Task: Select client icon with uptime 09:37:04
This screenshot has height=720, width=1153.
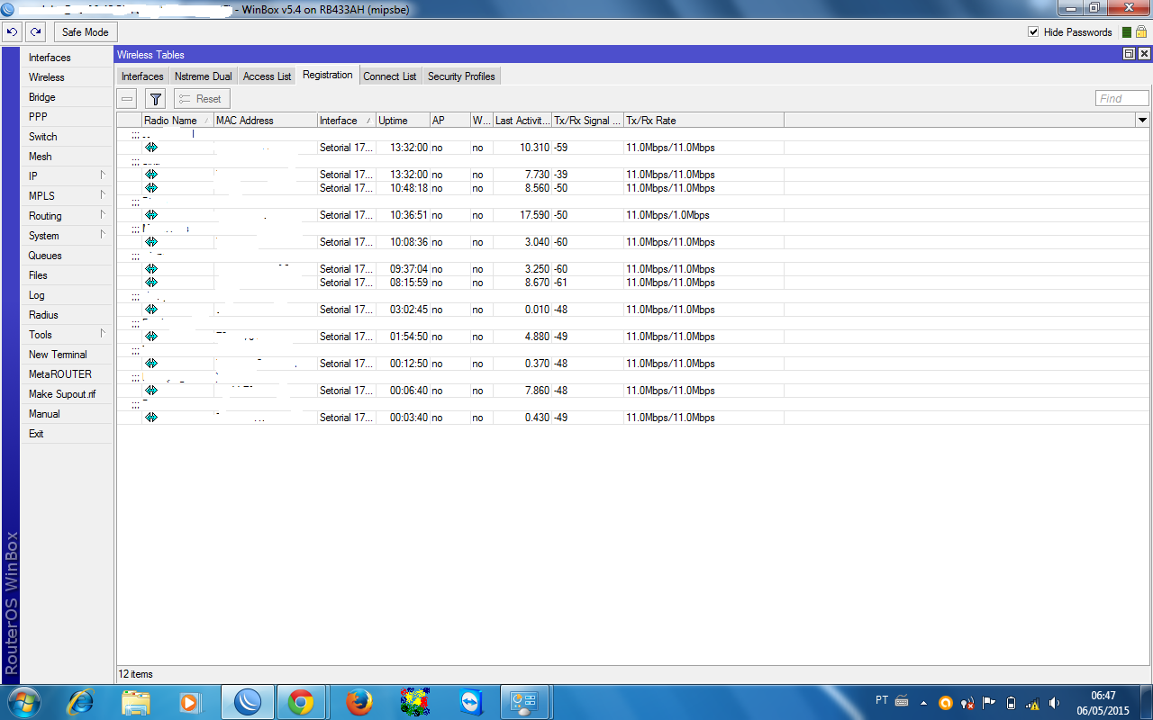Action: (x=151, y=269)
